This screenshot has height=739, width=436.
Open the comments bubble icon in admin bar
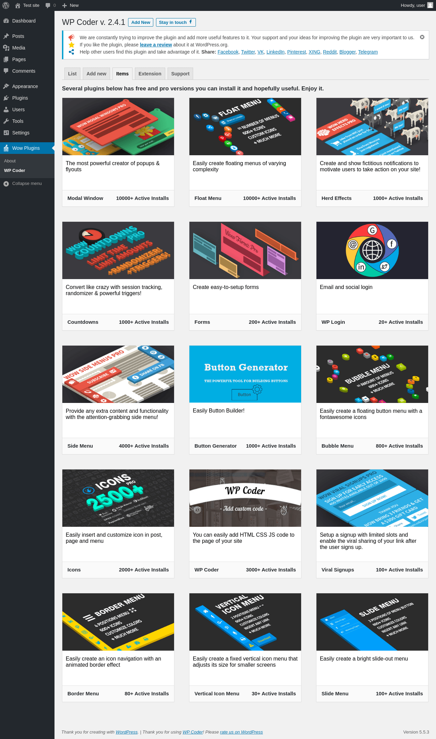click(x=48, y=5)
